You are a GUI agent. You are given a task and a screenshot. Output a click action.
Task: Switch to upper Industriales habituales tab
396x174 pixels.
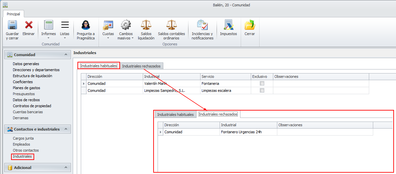coord(99,66)
